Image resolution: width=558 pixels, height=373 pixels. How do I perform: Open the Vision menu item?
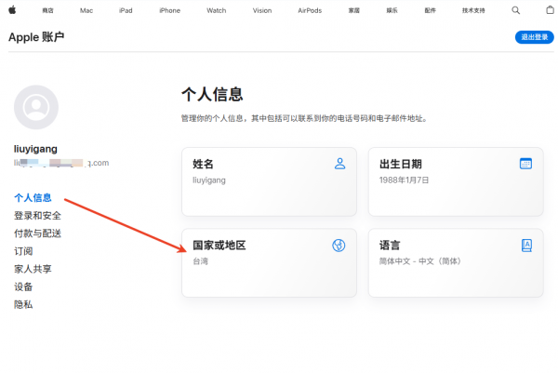tap(262, 10)
